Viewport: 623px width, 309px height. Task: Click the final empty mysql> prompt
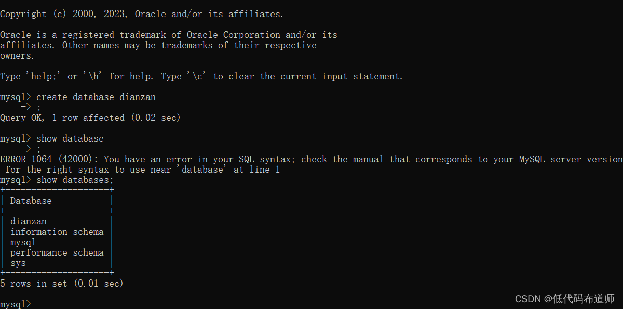click(x=16, y=304)
